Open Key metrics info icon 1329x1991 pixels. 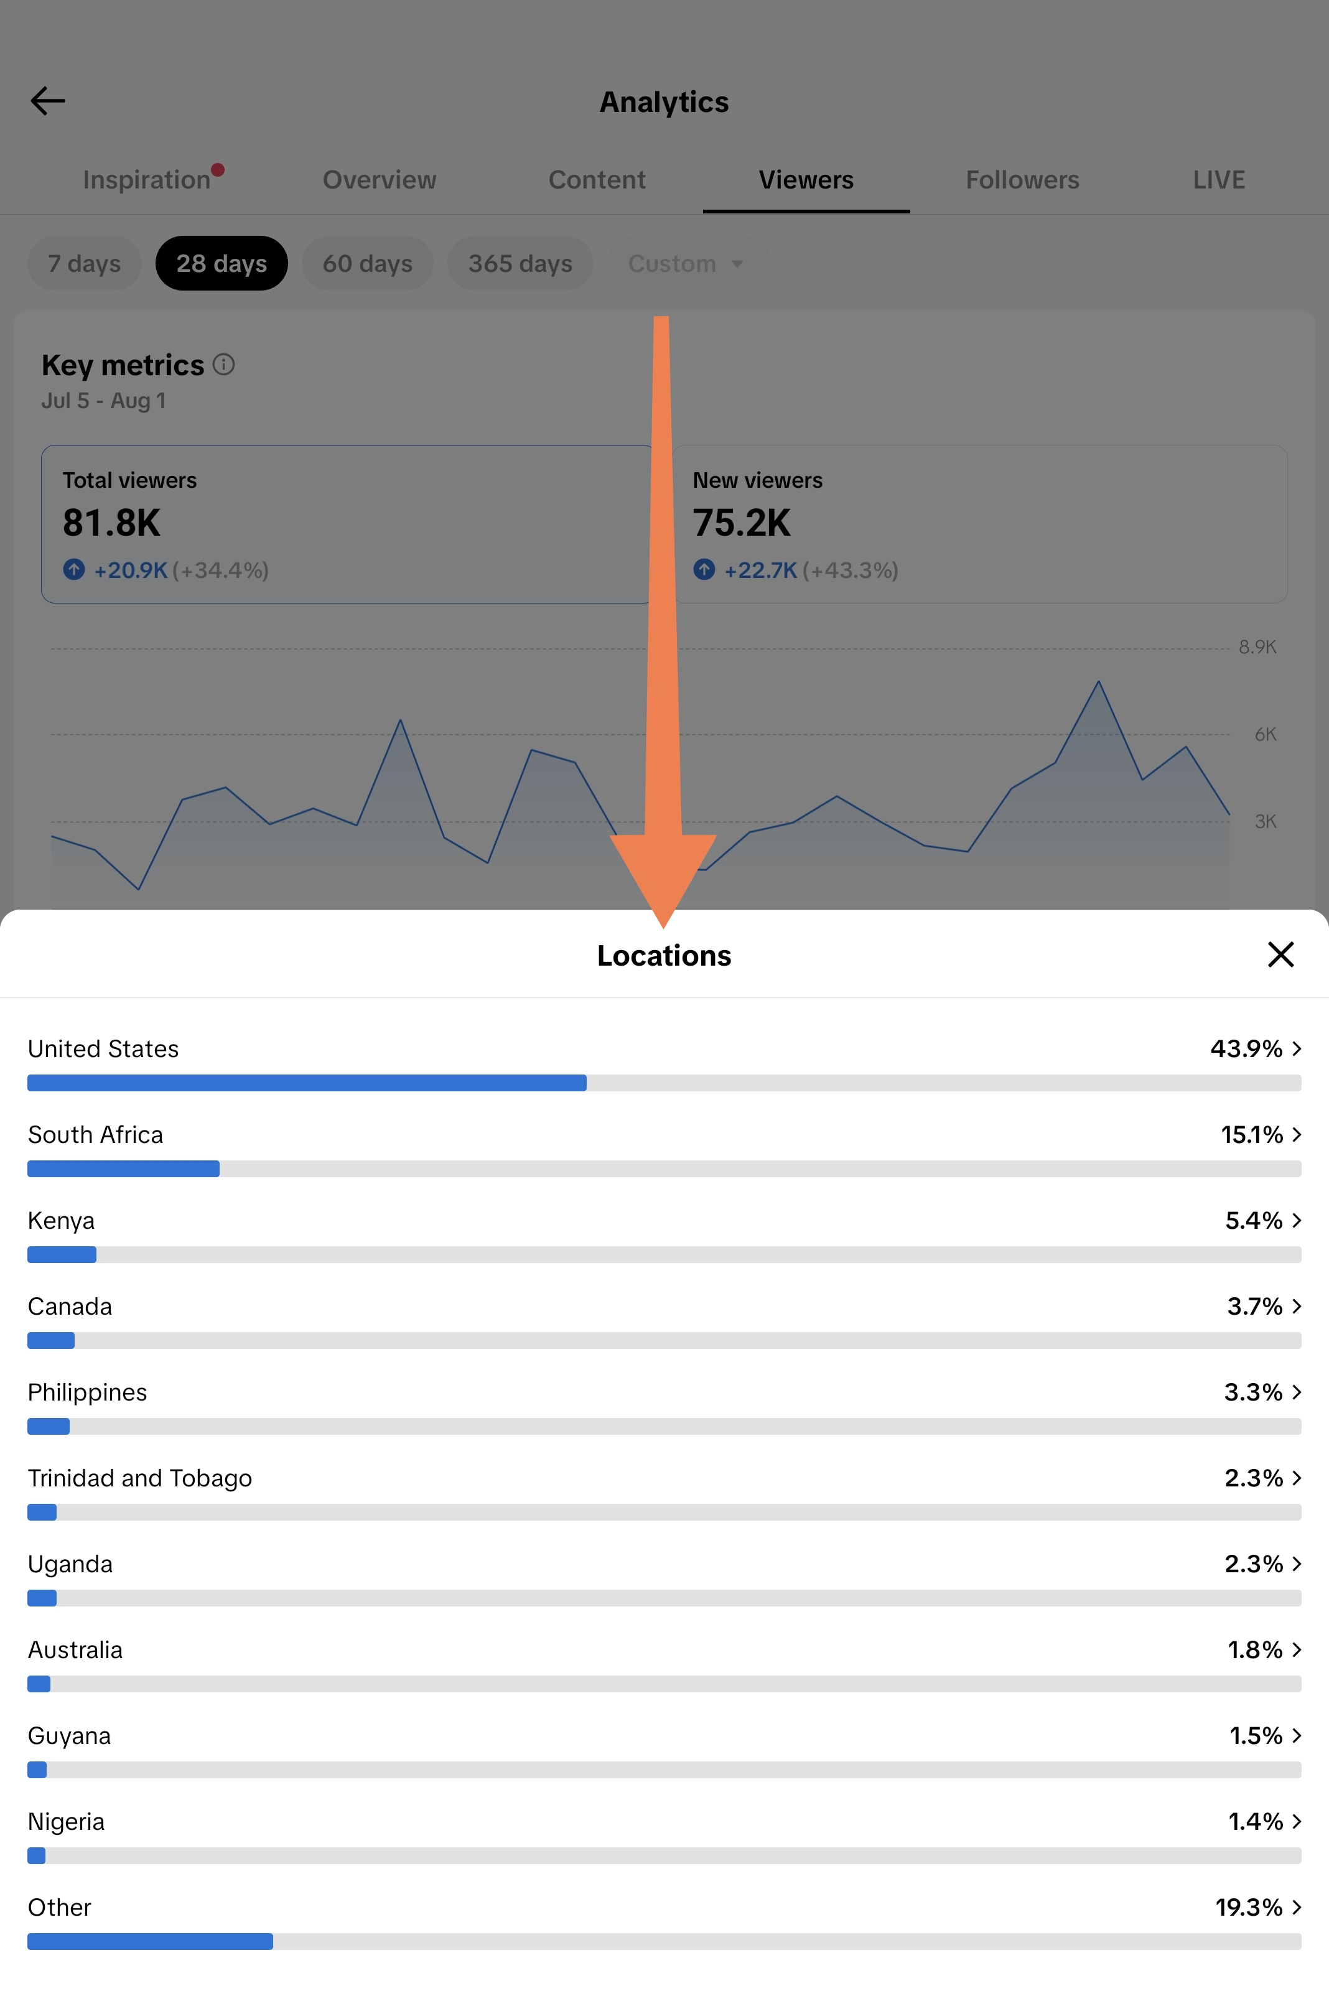[224, 365]
